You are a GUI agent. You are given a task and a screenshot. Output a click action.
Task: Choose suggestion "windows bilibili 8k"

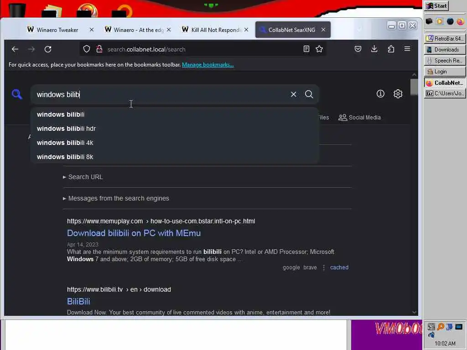click(175, 157)
